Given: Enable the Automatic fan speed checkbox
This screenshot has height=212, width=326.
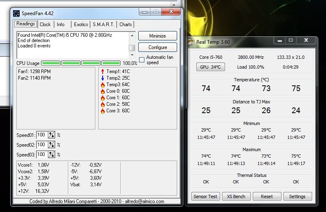Looking at the screenshot, I should tap(142, 60).
